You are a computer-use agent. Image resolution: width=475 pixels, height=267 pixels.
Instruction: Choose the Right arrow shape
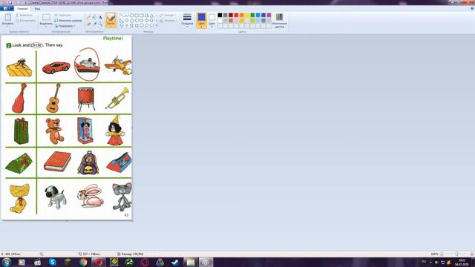[x=142, y=21]
